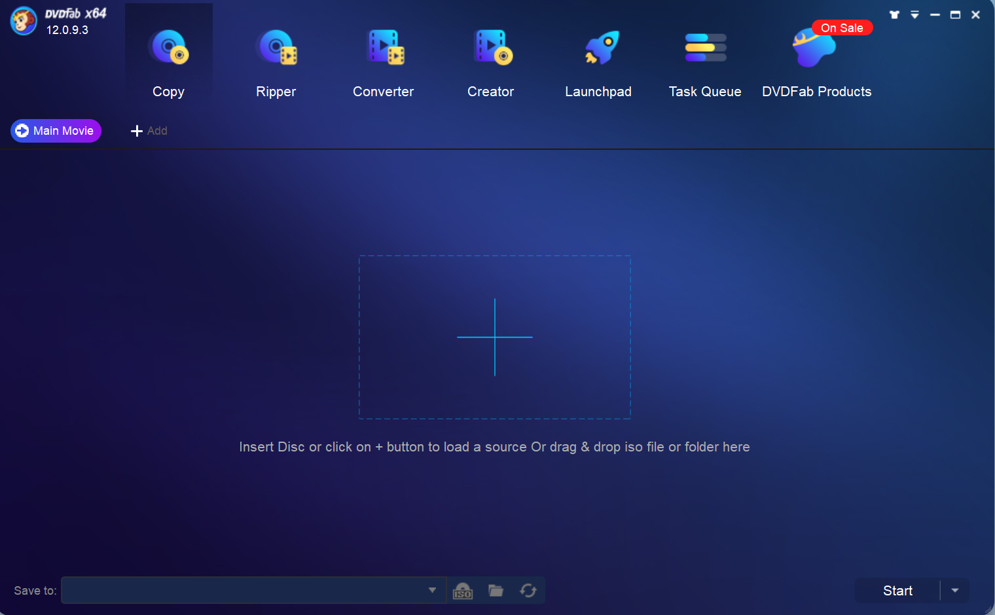This screenshot has height=615, width=995.
Task: Click the DVDFab monkey logo
Action: click(24, 21)
